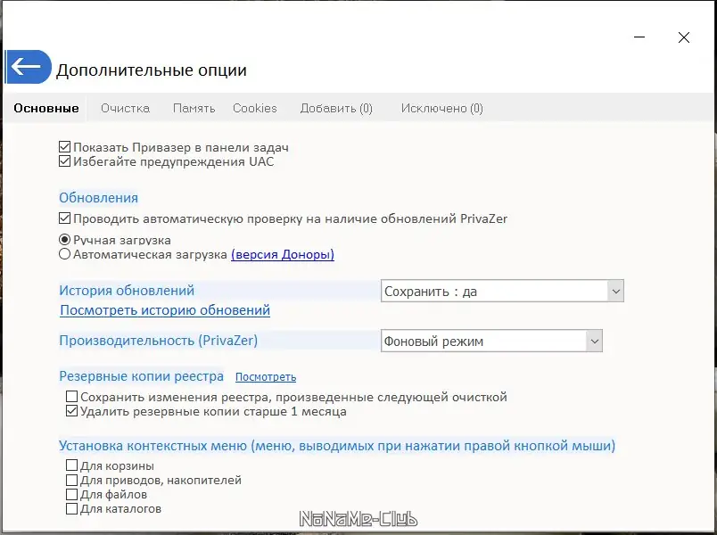Open the Память tab

tap(194, 109)
